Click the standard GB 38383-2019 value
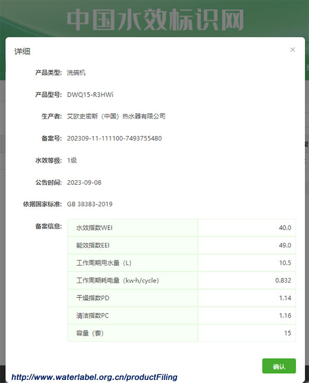The width and height of the screenshot is (309, 383). click(x=90, y=204)
